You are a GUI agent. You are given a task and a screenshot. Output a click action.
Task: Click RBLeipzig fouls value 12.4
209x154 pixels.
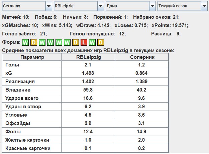(x=88, y=132)
